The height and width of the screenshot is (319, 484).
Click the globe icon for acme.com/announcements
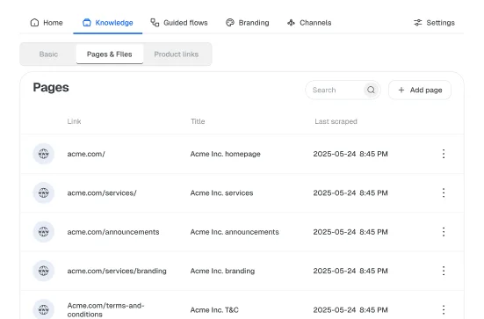44,232
